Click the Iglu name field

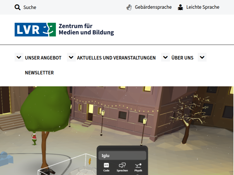(x=122, y=155)
